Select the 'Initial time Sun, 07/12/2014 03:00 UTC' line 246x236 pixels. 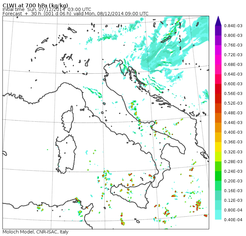click(x=47, y=9)
